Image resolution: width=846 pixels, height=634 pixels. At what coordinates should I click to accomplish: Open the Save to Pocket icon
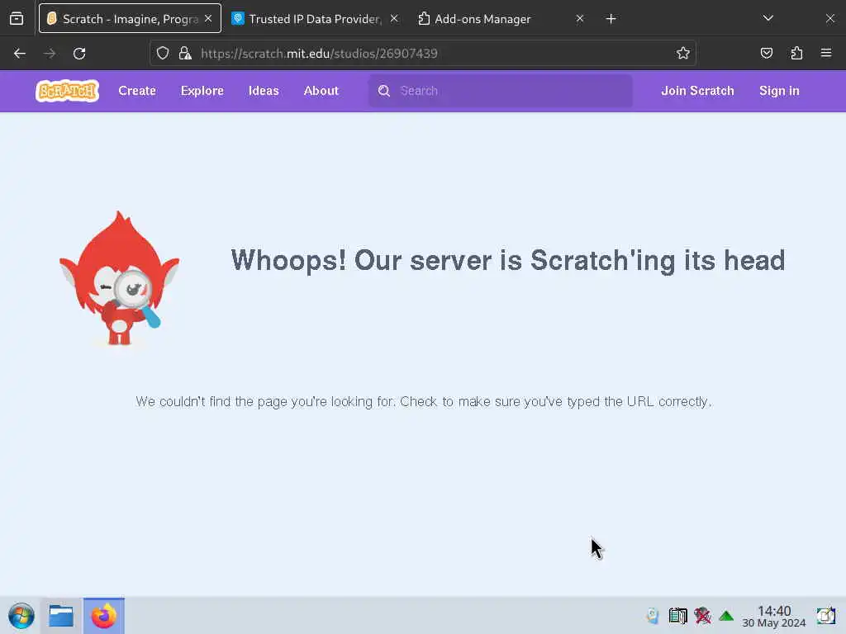[x=767, y=53]
